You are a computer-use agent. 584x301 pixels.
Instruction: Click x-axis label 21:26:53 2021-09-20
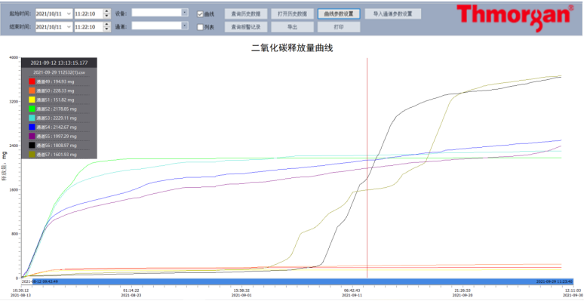pos(463,293)
